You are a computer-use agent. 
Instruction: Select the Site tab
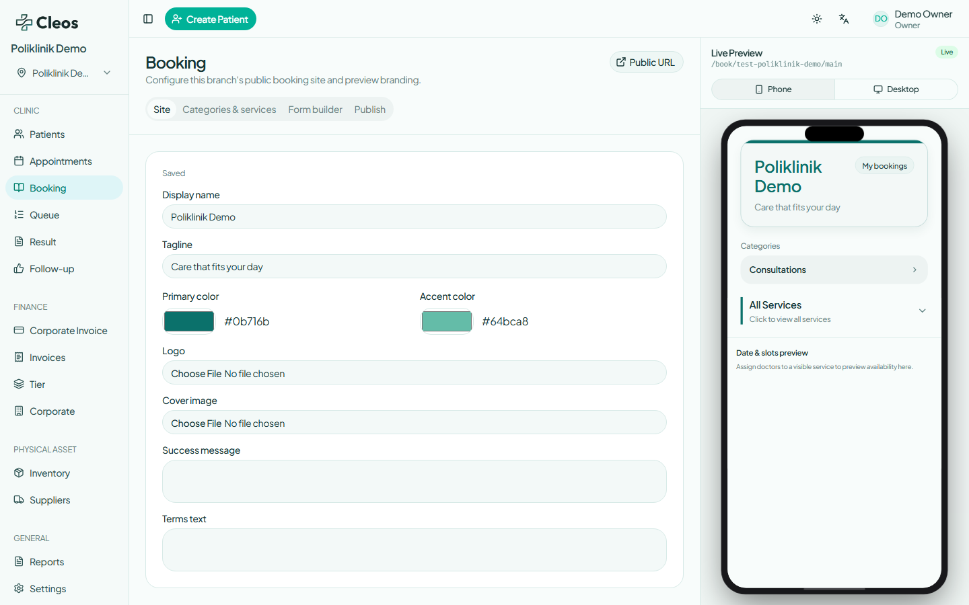(x=161, y=110)
